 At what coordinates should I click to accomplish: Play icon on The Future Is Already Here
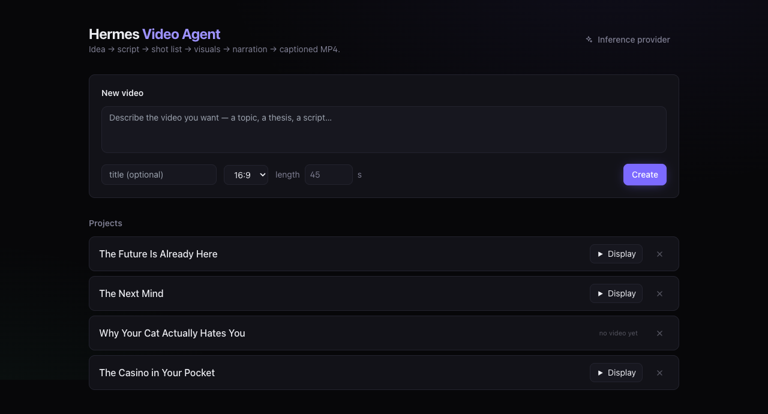(x=601, y=254)
